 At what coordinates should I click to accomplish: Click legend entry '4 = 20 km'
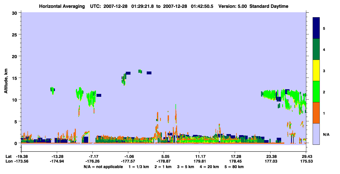point(210,167)
